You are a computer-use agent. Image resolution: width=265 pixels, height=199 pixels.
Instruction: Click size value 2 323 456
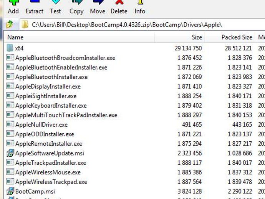click(x=190, y=153)
